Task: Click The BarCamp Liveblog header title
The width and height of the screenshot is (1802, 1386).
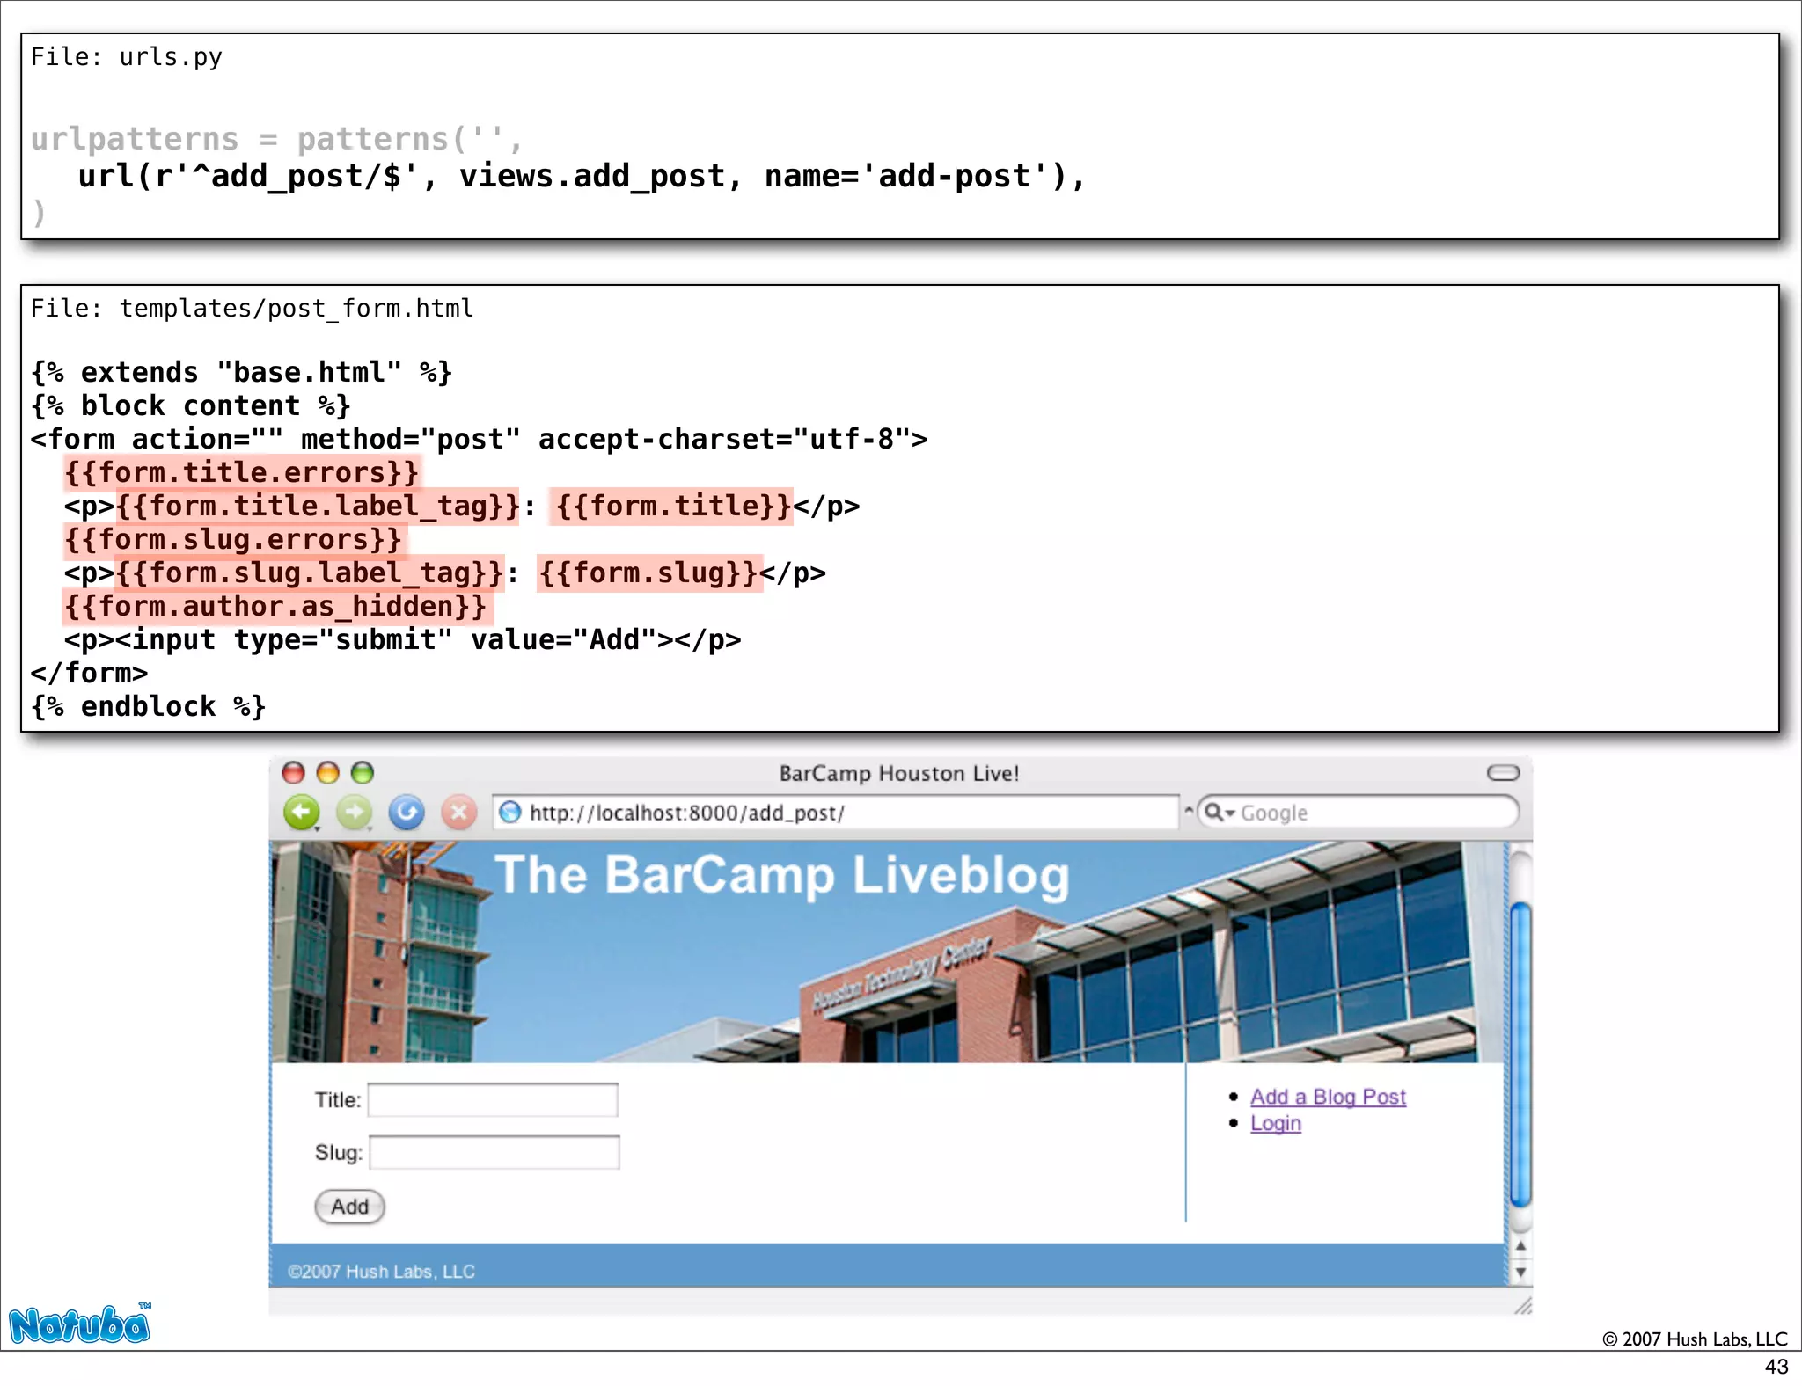Action: click(x=781, y=876)
